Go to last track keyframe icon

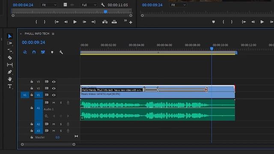pos(76,136)
